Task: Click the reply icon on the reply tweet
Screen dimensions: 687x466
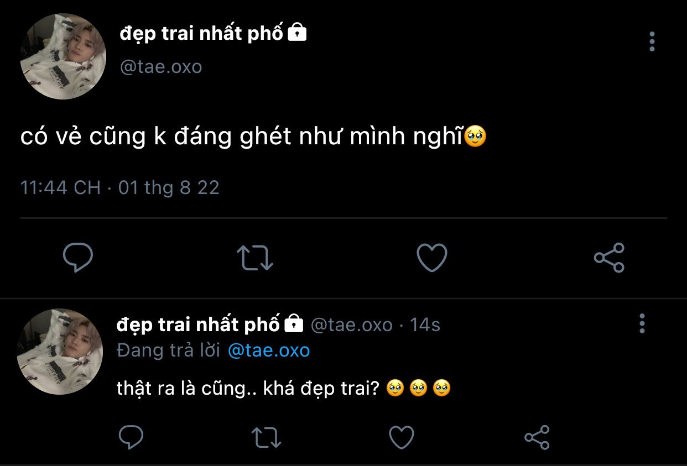Action: 132,437
